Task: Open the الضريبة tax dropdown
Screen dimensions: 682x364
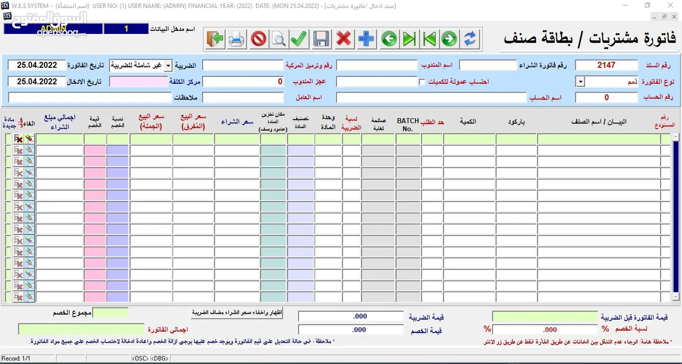Action: [168, 65]
